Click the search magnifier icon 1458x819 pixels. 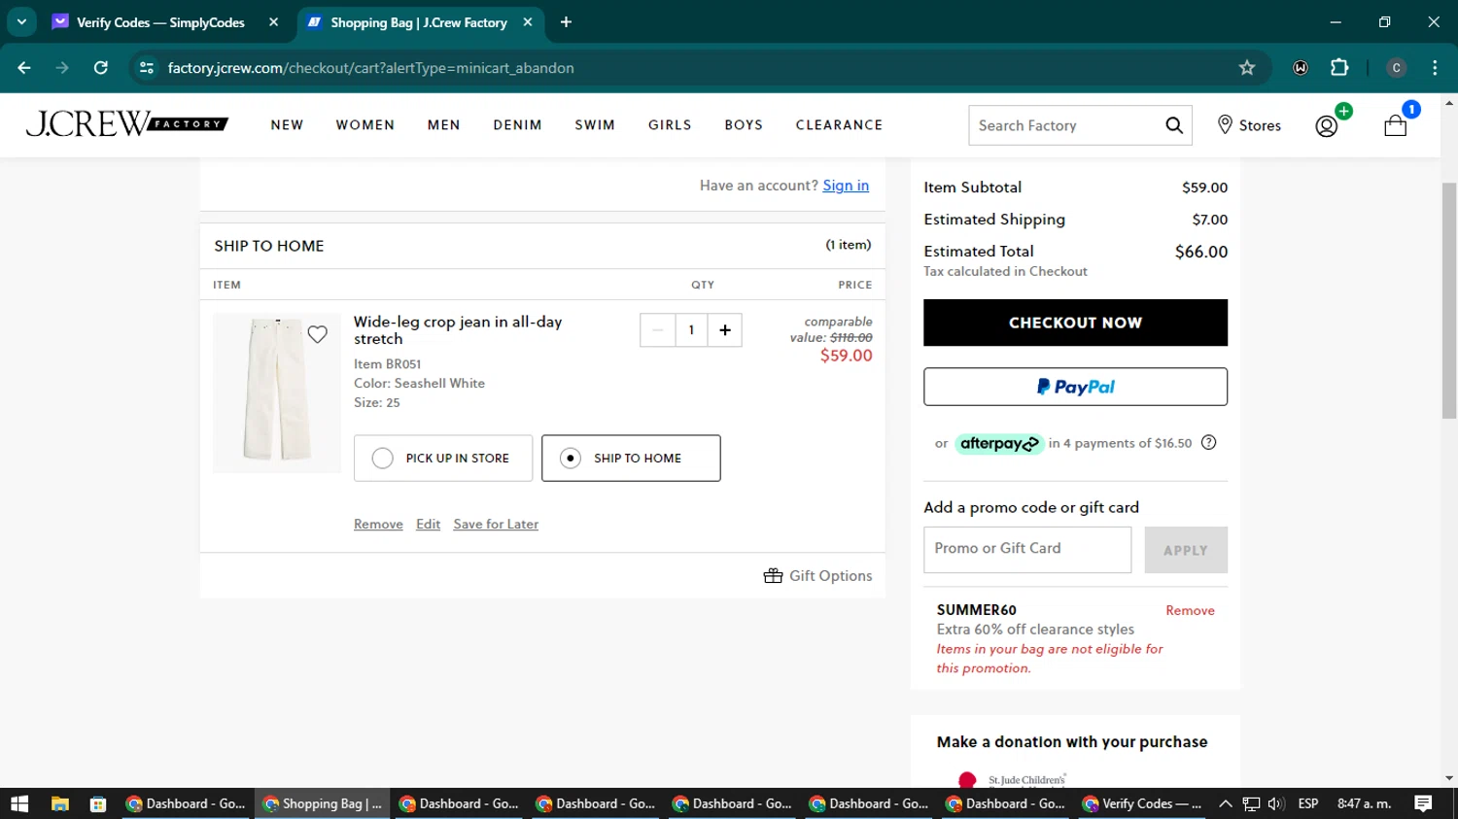pos(1174,125)
